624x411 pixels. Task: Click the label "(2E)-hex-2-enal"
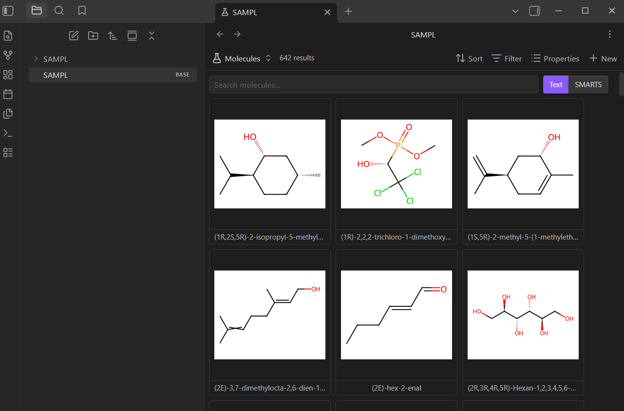[x=397, y=388]
